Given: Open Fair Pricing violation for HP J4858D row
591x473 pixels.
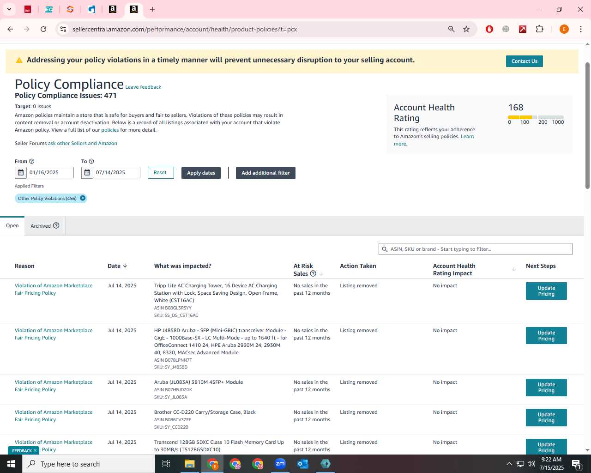Looking at the screenshot, I should (54, 334).
